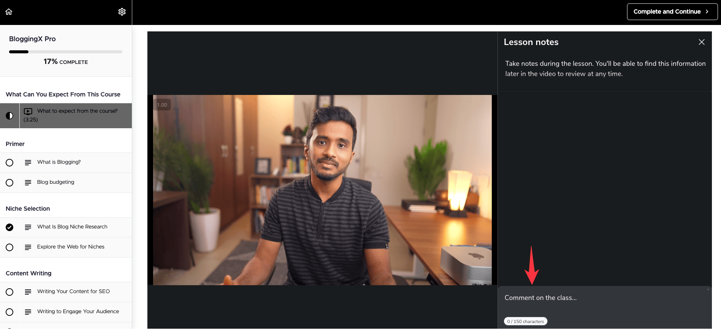Click the home icon in top bar
Screen dimensions: 721x334
point(9,12)
